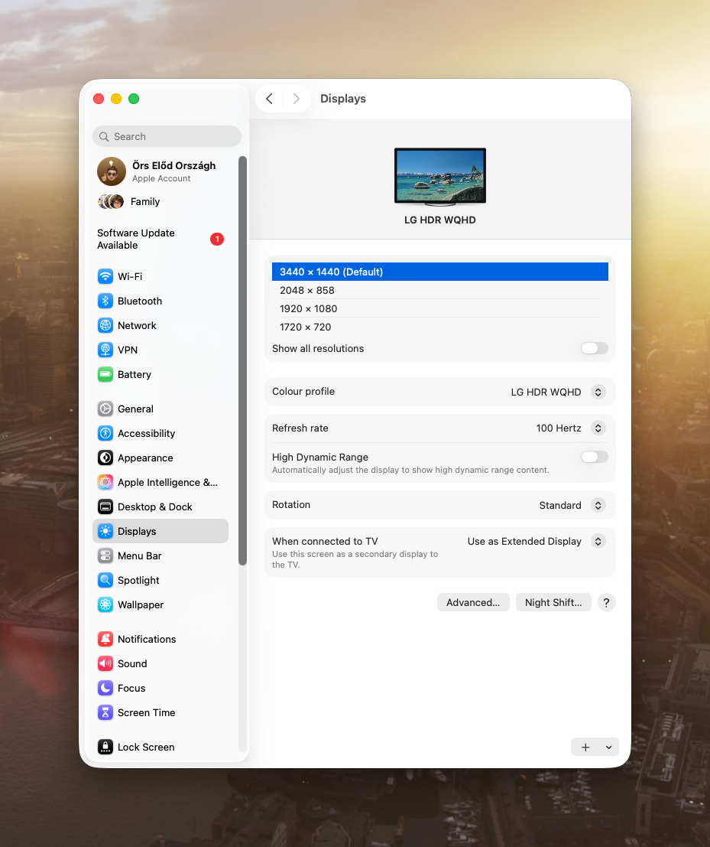Open the Family avatars icon

(x=111, y=201)
